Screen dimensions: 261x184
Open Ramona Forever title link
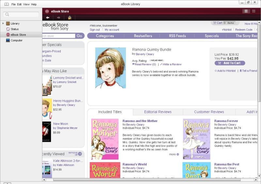[226, 121]
